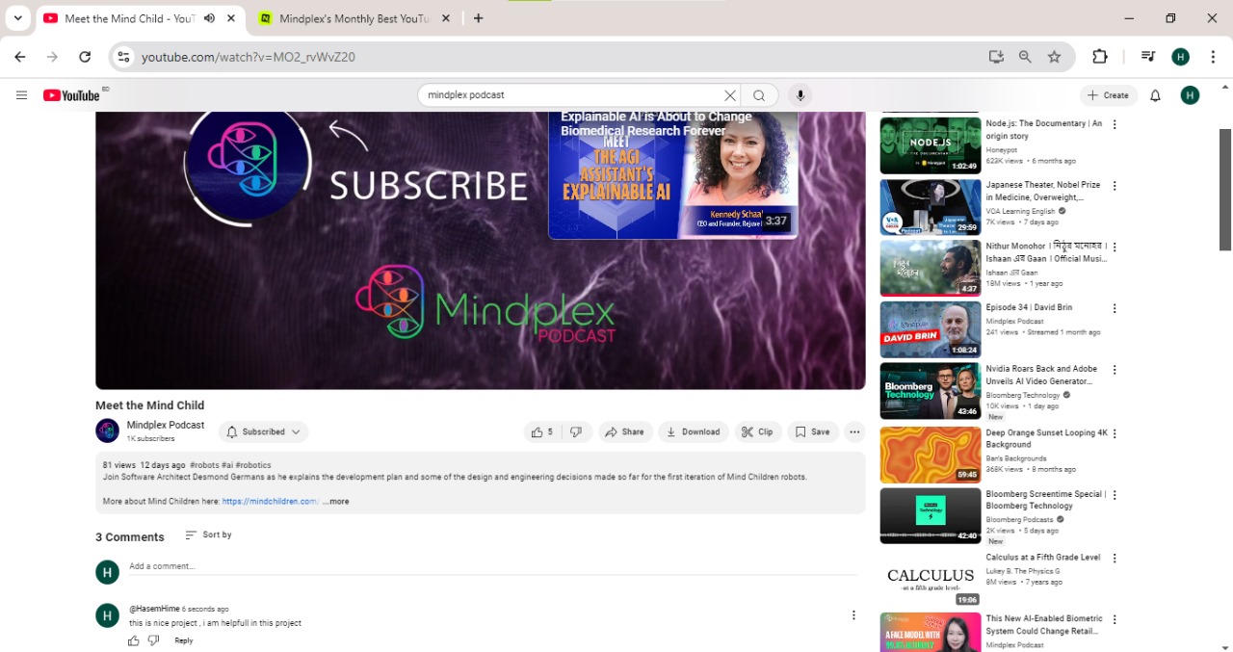Reload the current page
The width and height of the screenshot is (1233, 652).
pos(85,57)
